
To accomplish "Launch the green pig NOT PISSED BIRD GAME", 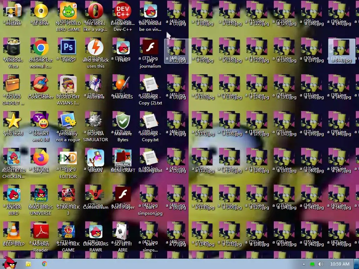I will point(68,11).
